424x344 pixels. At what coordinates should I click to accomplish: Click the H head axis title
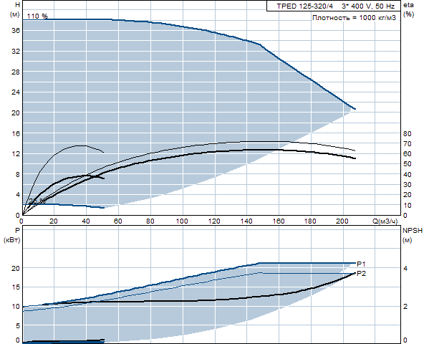tap(18, 5)
